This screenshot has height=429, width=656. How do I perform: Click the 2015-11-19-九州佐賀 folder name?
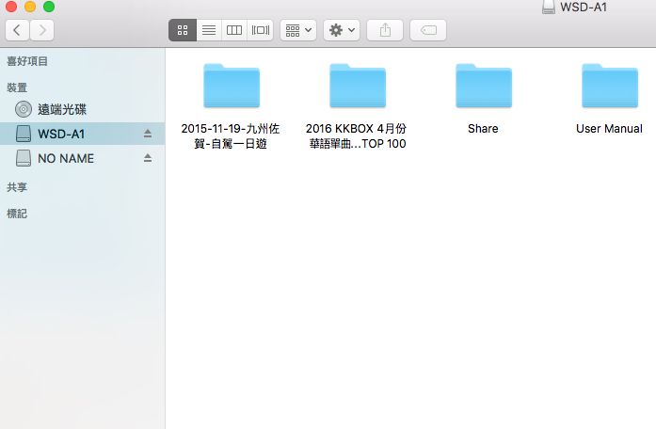pos(231,135)
